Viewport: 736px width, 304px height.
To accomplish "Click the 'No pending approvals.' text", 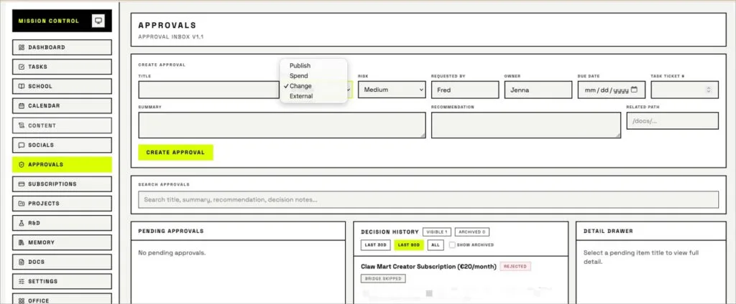I will [172, 253].
